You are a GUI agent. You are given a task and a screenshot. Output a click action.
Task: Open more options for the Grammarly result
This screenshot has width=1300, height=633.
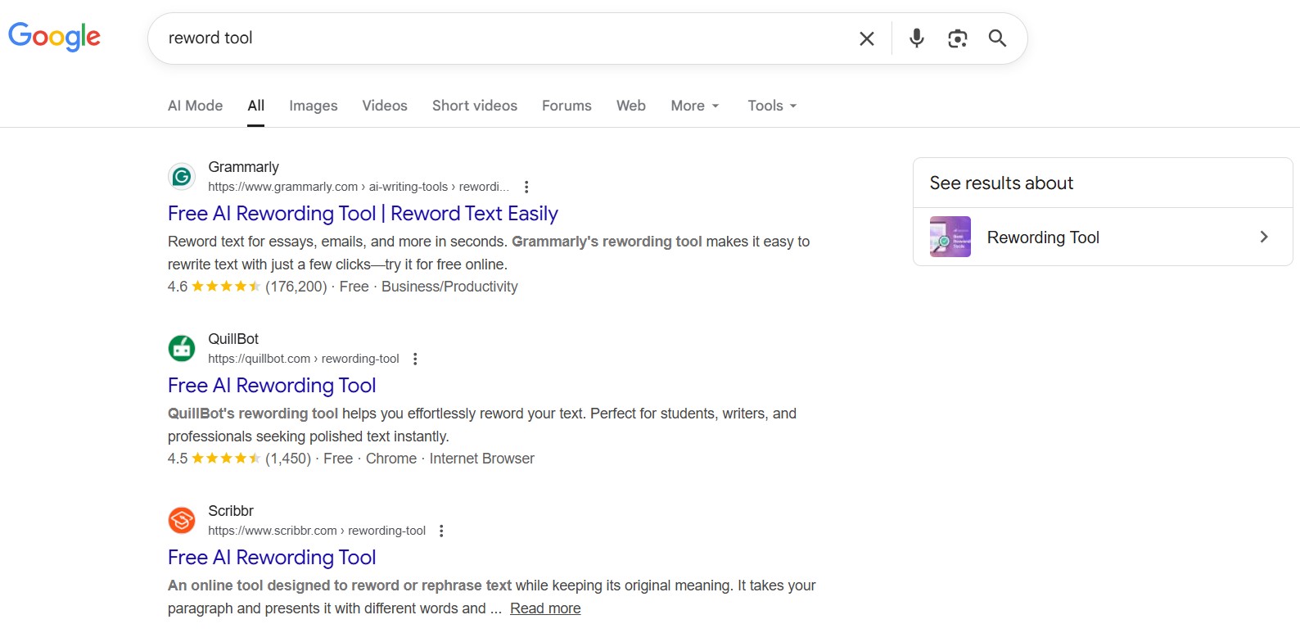(x=526, y=187)
